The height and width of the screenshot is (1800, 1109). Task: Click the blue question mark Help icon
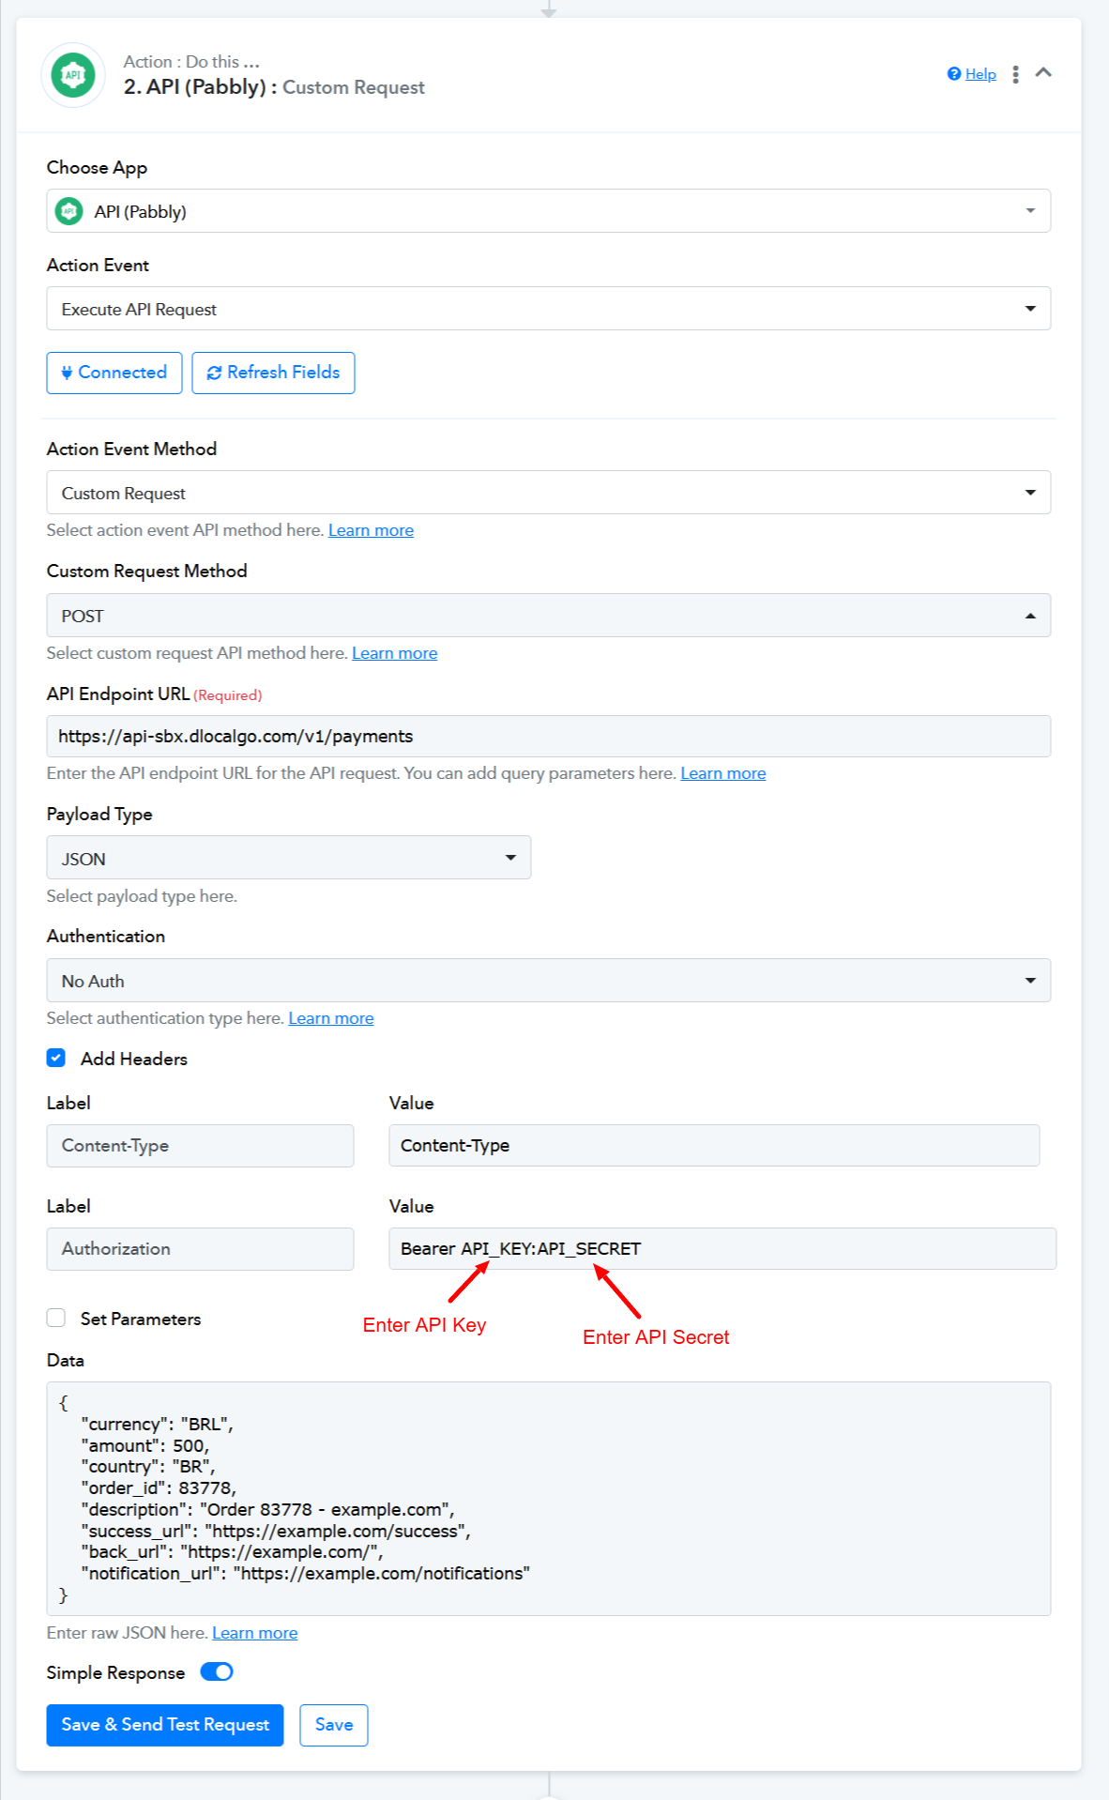[954, 74]
